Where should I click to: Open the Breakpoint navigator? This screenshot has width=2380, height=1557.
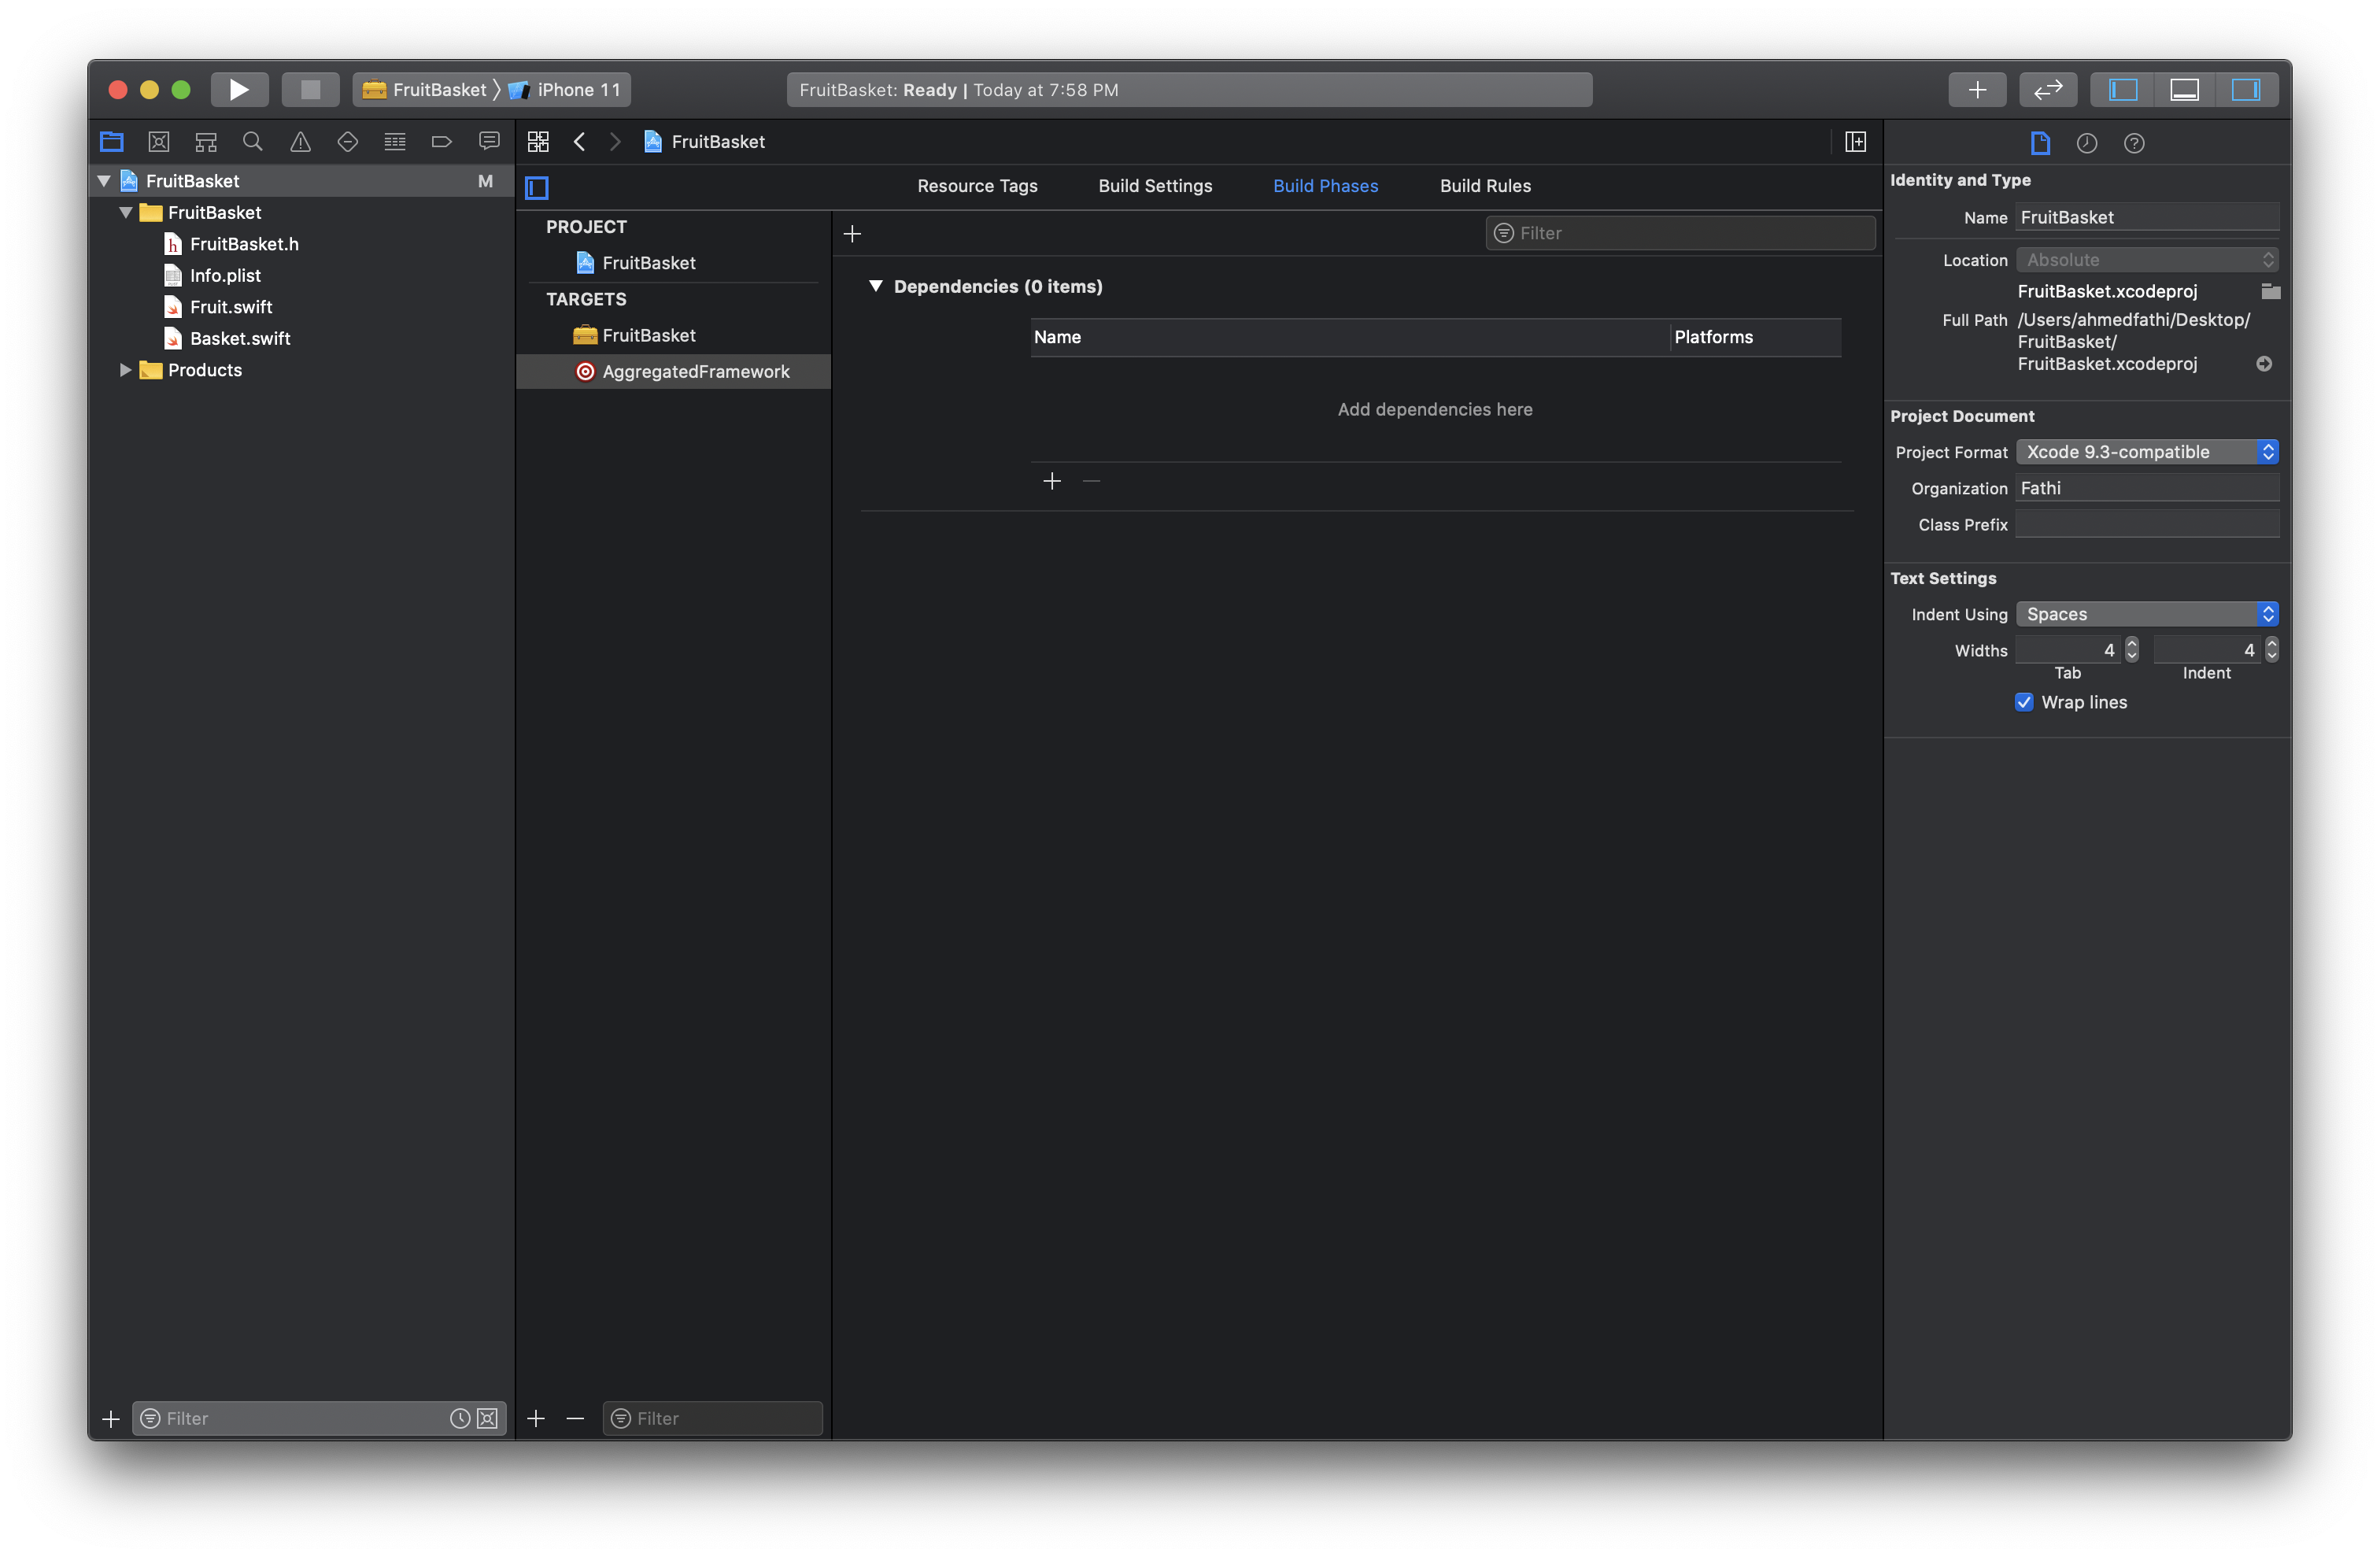(x=442, y=142)
